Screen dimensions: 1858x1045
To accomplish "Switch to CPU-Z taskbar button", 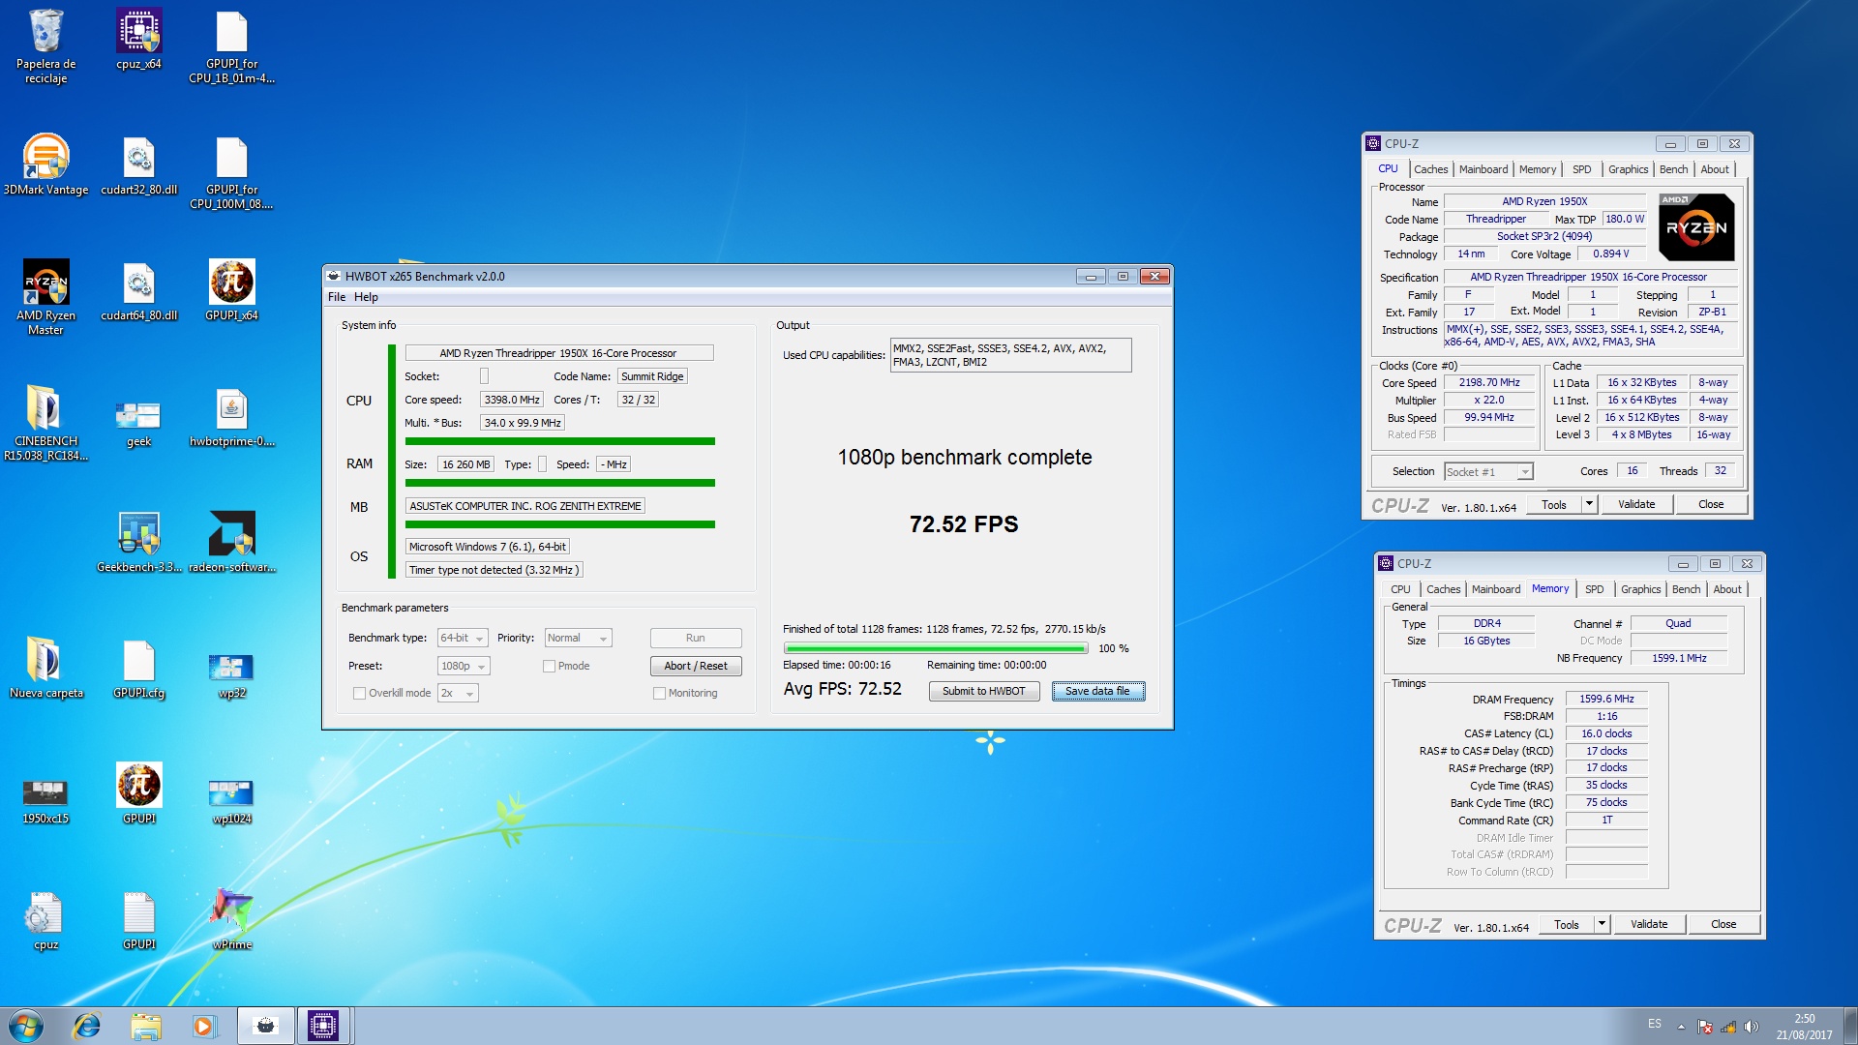I will [323, 1026].
